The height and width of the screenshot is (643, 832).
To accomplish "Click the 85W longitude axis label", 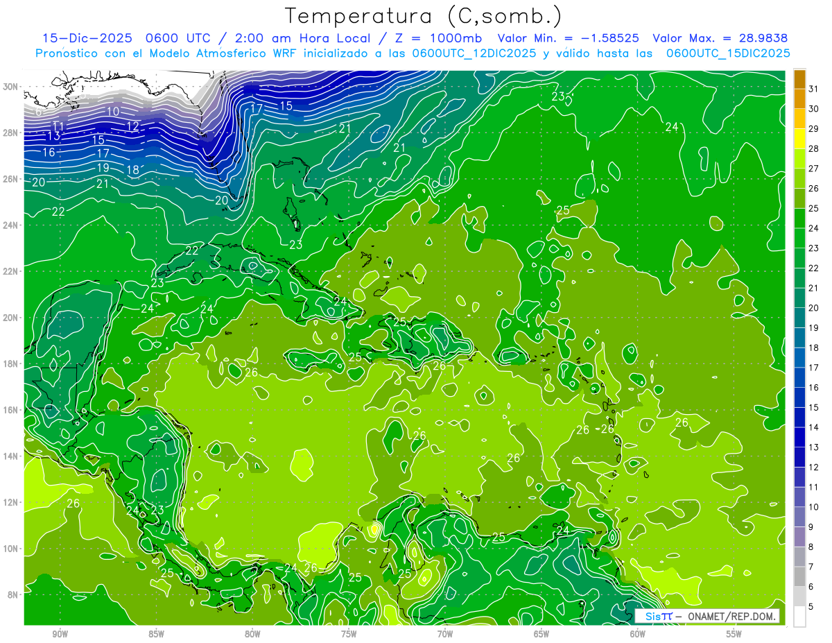I will point(156,635).
